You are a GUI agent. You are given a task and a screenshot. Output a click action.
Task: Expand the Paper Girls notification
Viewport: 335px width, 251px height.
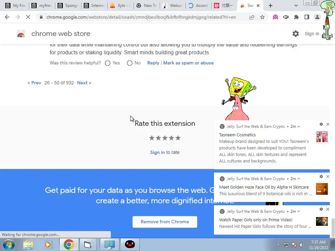coord(299,211)
